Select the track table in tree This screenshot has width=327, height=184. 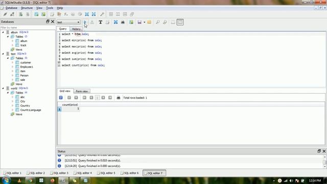click(23, 45)
